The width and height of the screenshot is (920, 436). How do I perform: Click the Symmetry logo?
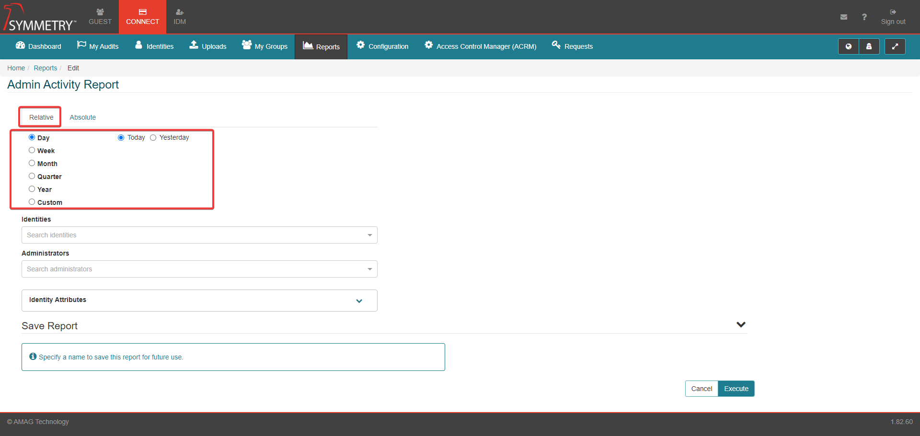click(x=39, y=17)
